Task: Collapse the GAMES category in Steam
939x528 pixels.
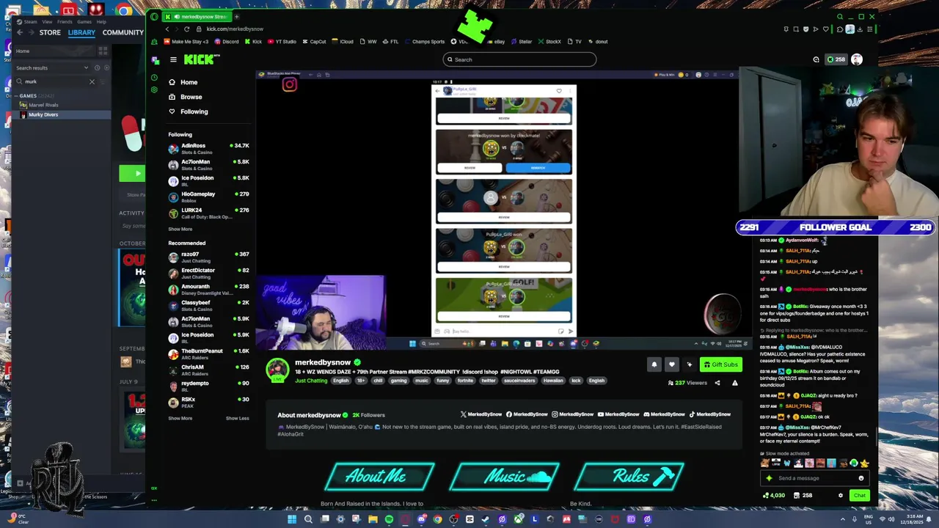Action: pyautogui.click(x=17, y=96)
